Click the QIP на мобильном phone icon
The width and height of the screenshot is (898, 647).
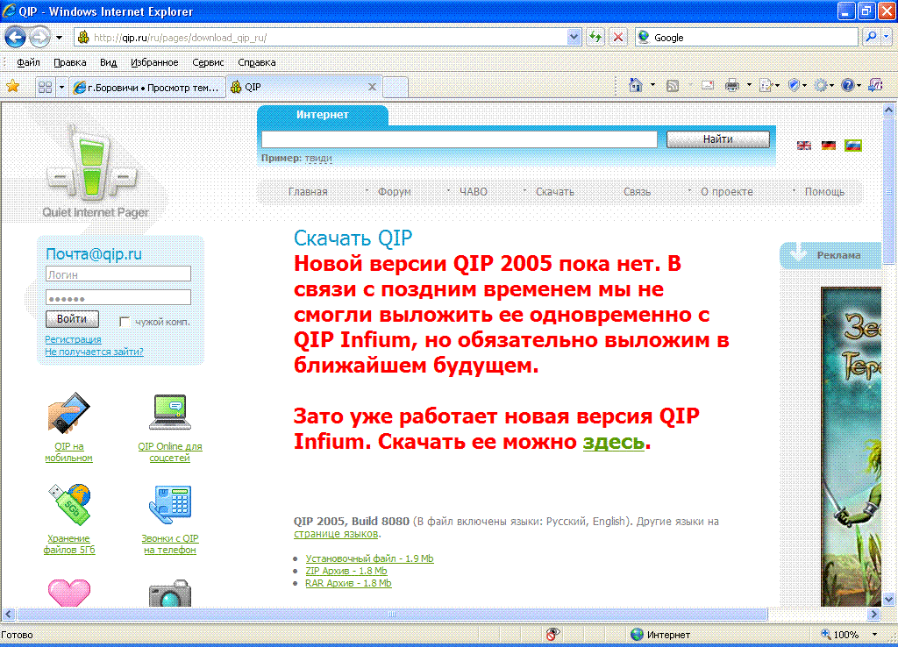69,413
